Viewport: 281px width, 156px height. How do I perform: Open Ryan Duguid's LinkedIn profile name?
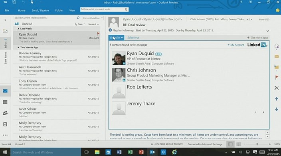point(140,53)
